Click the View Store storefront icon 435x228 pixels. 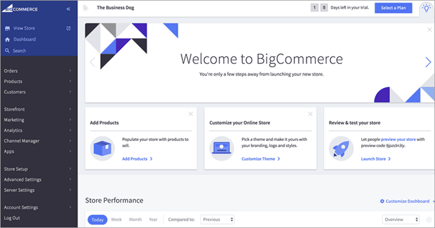[x=7, y=29]
